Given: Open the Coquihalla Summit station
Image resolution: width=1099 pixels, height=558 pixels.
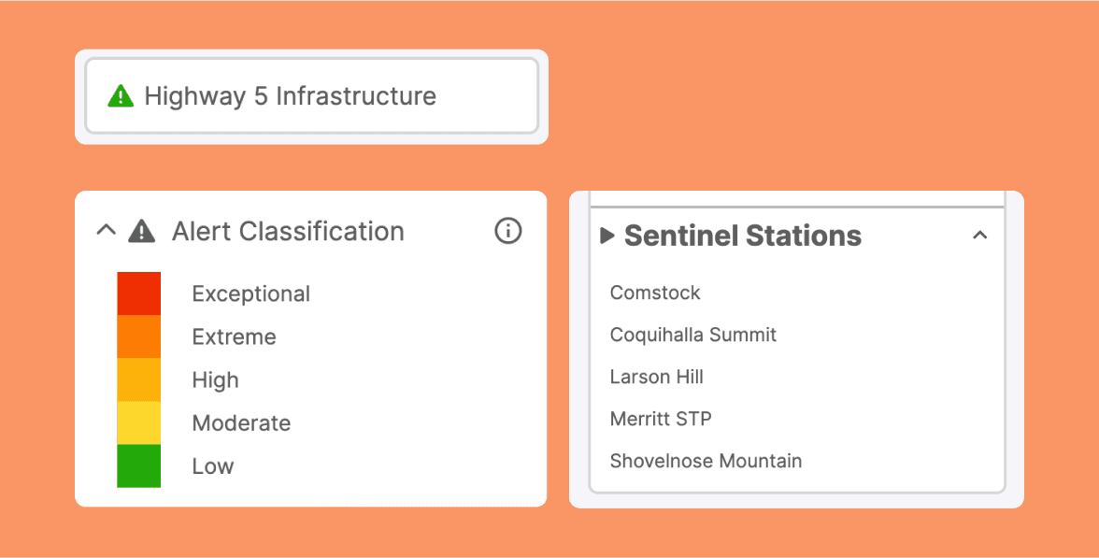Looking at the screenshot, I should pyautogui.click(x=692, y=335).
